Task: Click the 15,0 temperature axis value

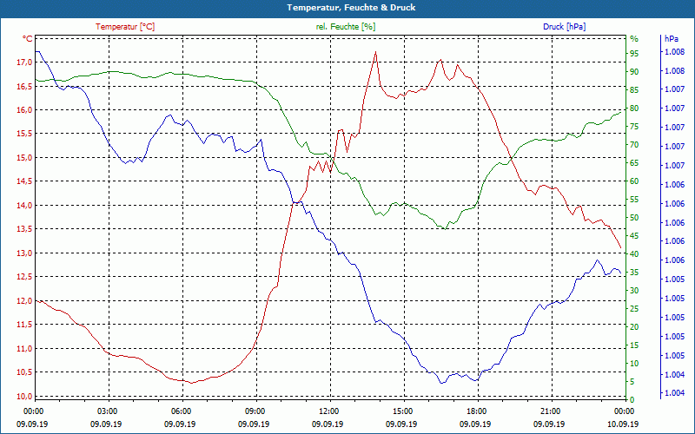Action: (24, 158)
